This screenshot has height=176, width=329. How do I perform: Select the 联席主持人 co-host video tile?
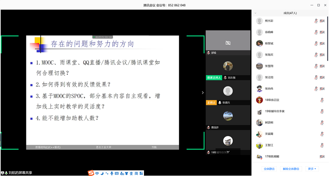(x=228, y=68)
